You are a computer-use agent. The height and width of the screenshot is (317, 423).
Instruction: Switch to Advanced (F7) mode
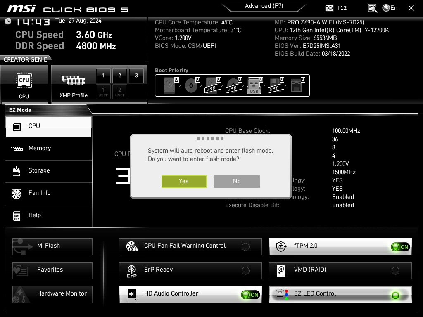(264, 6)
